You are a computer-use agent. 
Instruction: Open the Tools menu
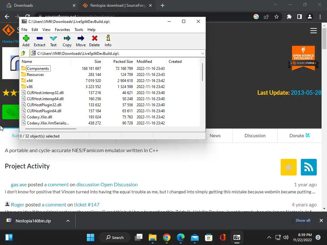[79, 30]
